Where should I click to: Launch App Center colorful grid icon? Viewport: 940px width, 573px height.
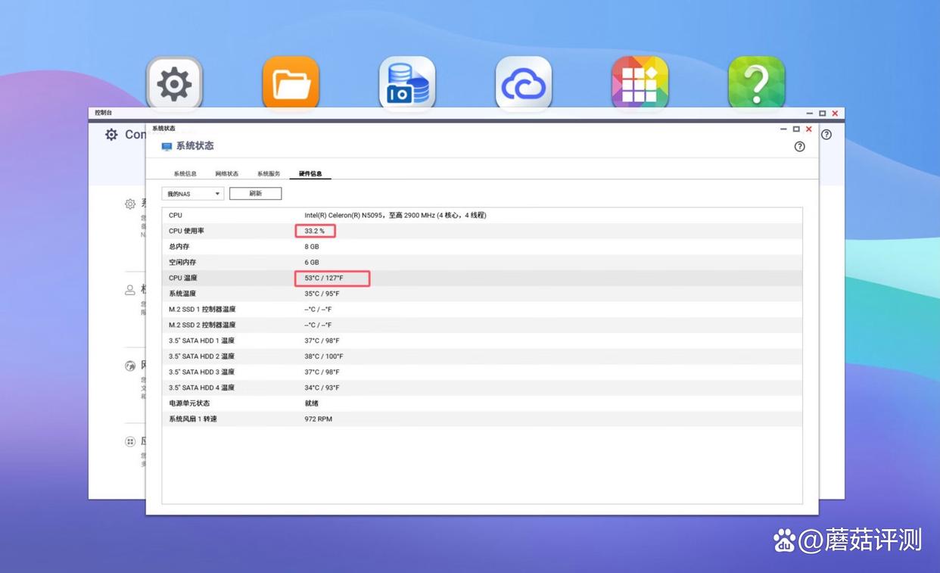[x=640, y=83]
